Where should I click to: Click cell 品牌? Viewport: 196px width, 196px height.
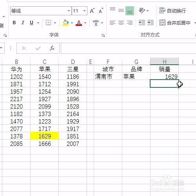[x=136, y=69]
